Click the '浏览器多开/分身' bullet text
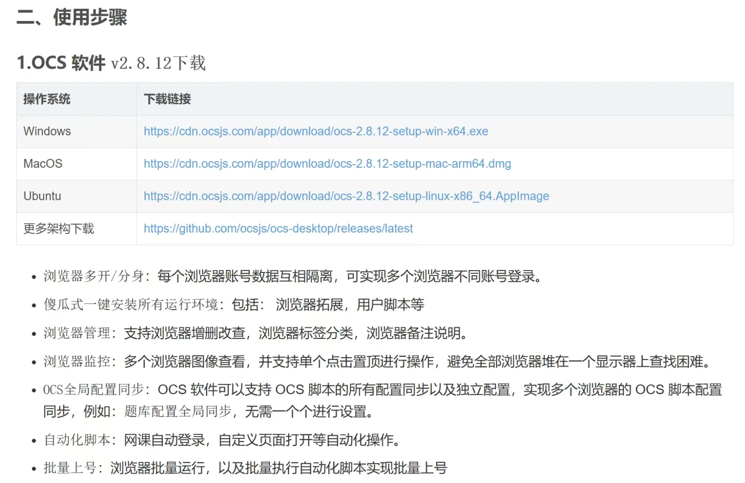Screen dimensions: 745x483 93,276
